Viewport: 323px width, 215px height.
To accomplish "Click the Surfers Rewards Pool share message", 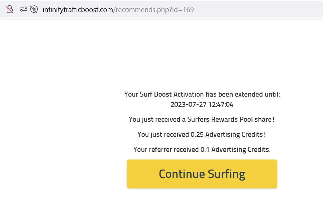I will click(202, 119).
